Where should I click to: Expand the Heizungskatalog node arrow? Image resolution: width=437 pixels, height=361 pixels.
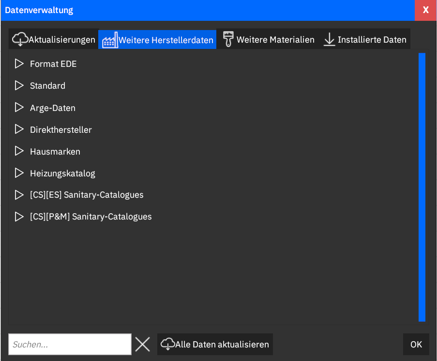pos(19,173)
